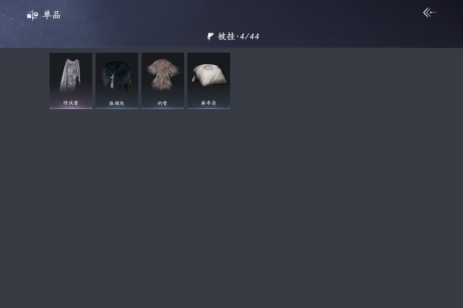
Task: Click the blue rarity bar under 狼烟起
Action: (x=116, y=108)
